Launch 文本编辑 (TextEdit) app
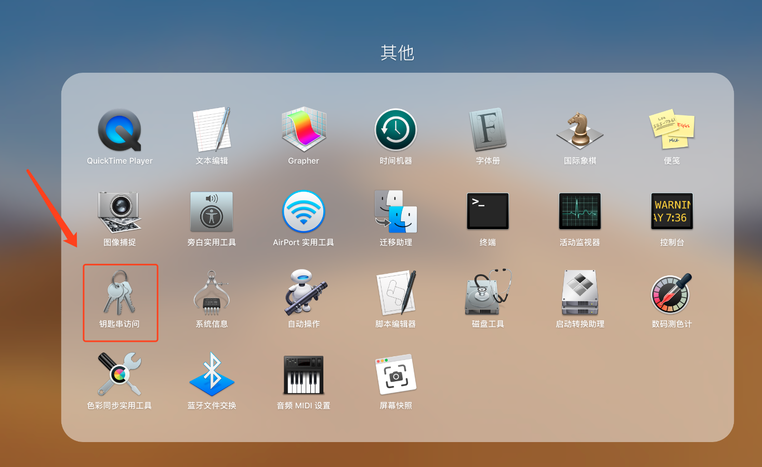Image resolution: width=762 pixels, height=467 pixels. pyautogui.click(x=212, y=130)
